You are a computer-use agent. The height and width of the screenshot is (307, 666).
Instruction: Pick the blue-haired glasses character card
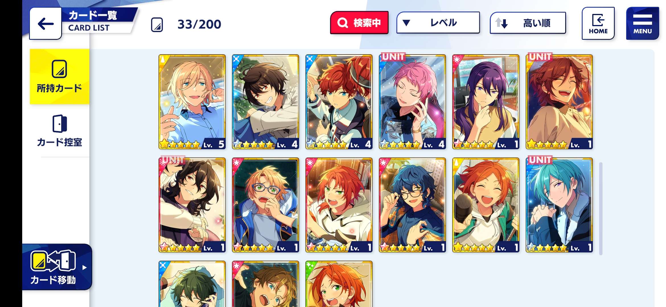412,205
